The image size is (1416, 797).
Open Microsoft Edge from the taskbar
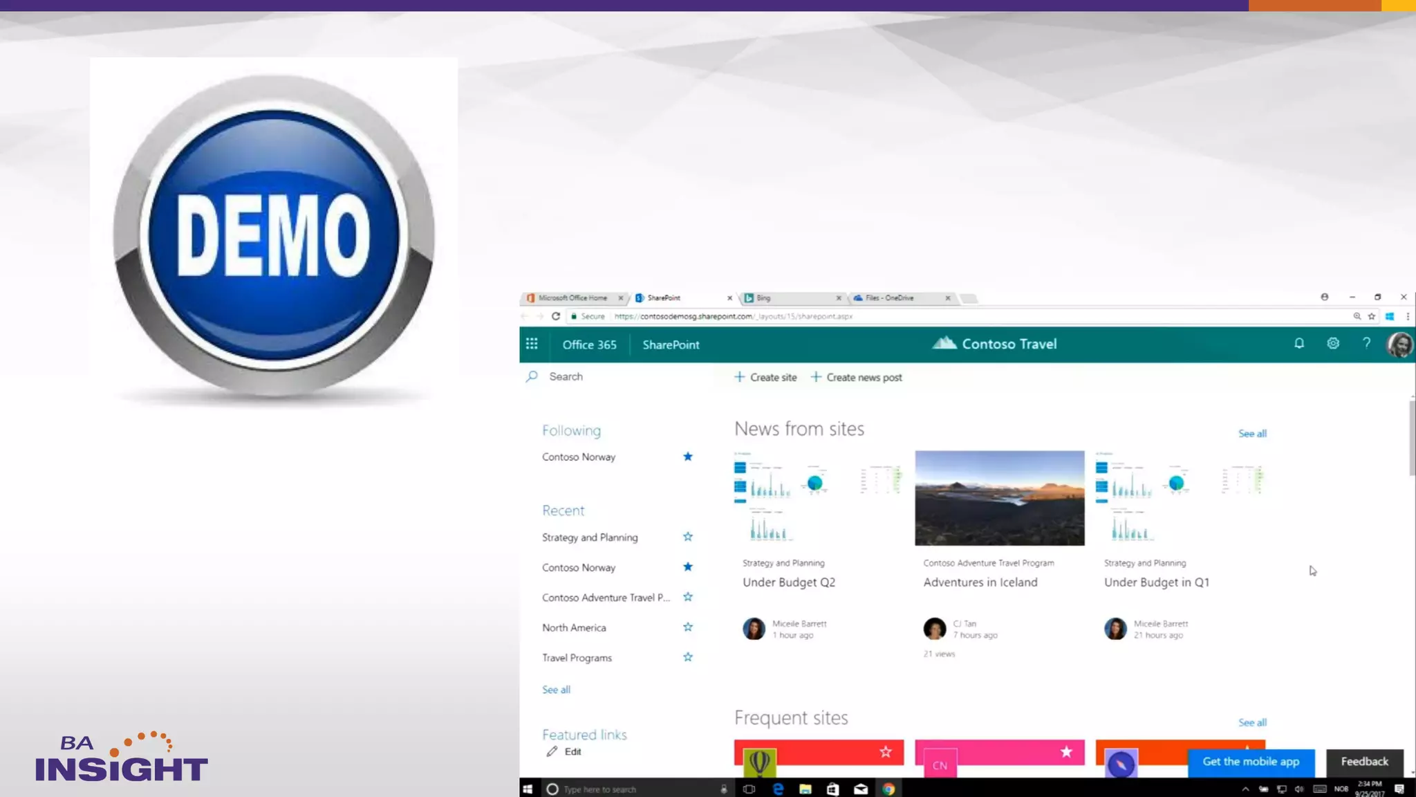[x=778, y=789]
